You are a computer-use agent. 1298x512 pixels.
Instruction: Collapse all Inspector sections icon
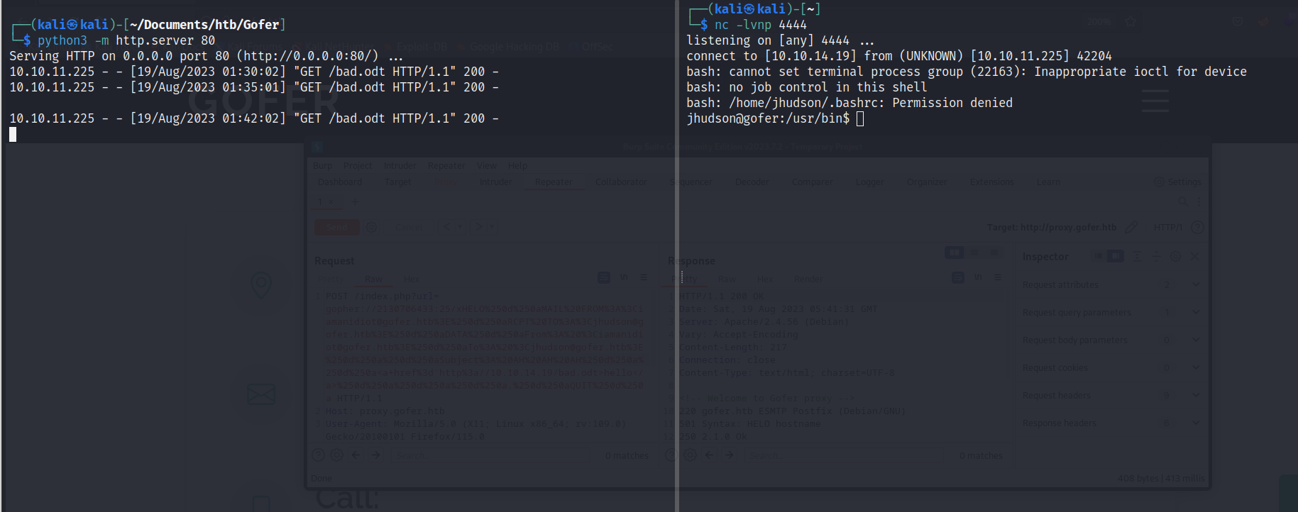pyautogui.click(x=1156, y=256)
